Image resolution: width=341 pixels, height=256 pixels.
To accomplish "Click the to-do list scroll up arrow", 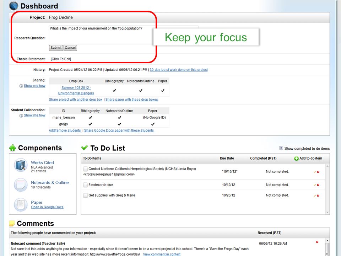I will coord(327,166).
